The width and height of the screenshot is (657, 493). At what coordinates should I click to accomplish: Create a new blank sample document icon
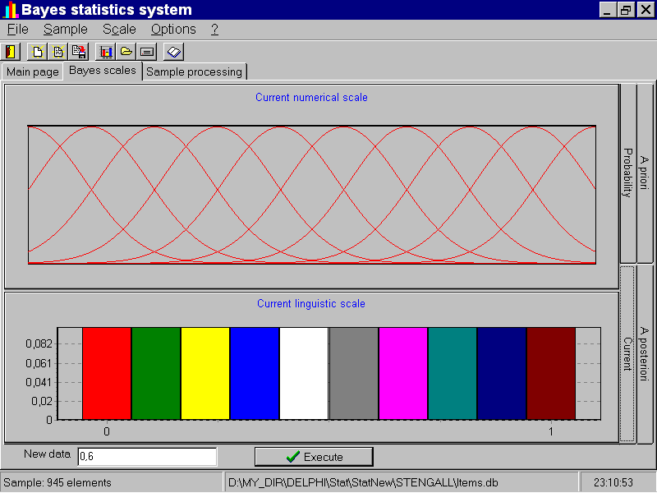pos(37,52)
